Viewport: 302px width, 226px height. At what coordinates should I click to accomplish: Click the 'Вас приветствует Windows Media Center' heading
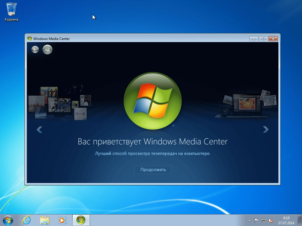(x=153, y=142)
